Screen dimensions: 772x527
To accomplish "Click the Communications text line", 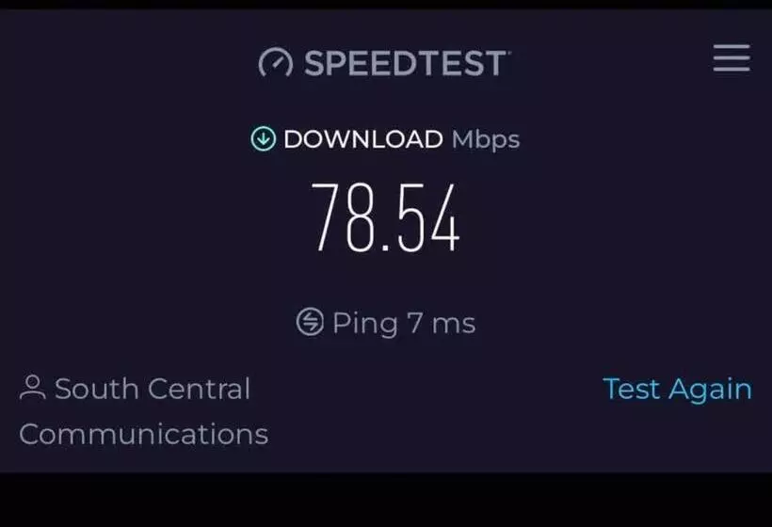I will pos(144,434).
